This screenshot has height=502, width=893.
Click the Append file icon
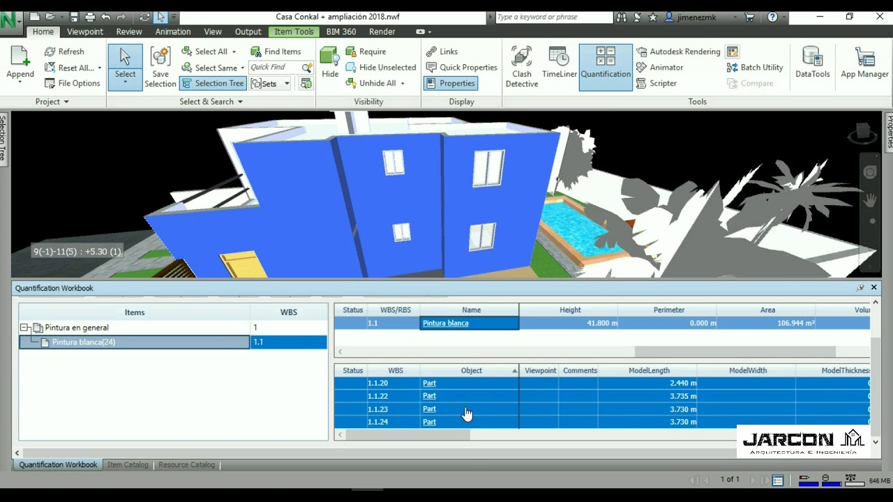pos(20,56)
